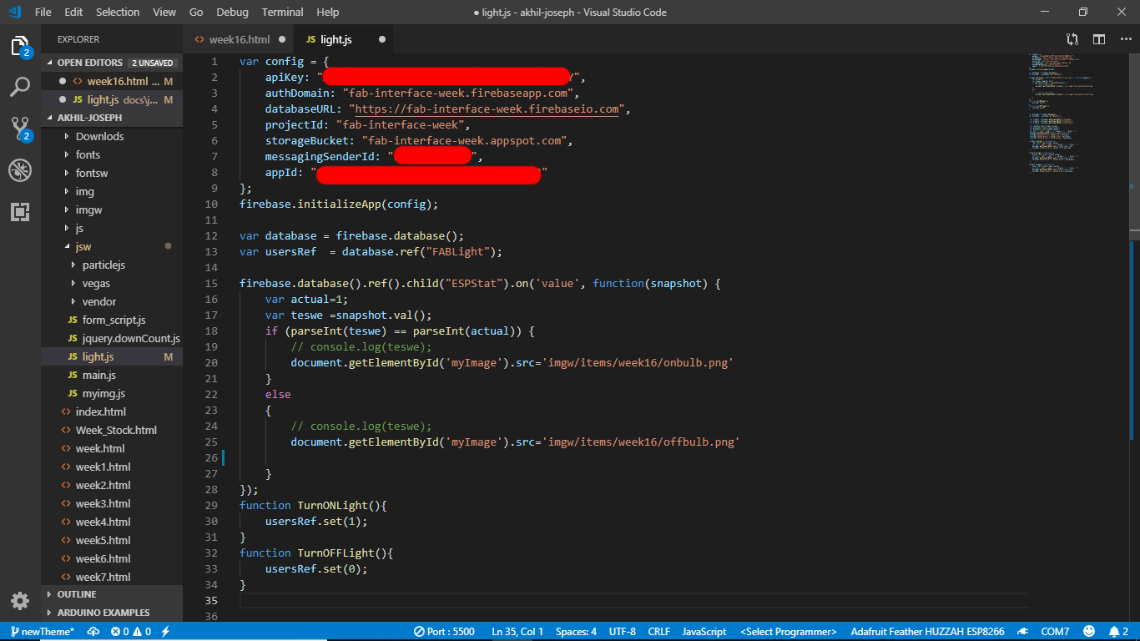This screenshot has width=1140, height=641.
Task: Open Week_Stock.html from the file tree
Action: pos(112,430)
